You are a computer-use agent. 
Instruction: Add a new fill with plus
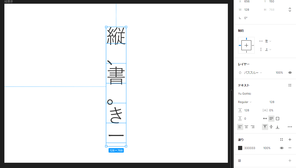click(290, 140)
